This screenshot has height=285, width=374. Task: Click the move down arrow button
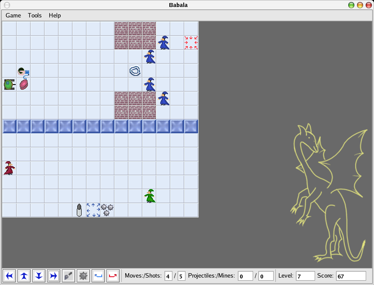click(39, 276)
